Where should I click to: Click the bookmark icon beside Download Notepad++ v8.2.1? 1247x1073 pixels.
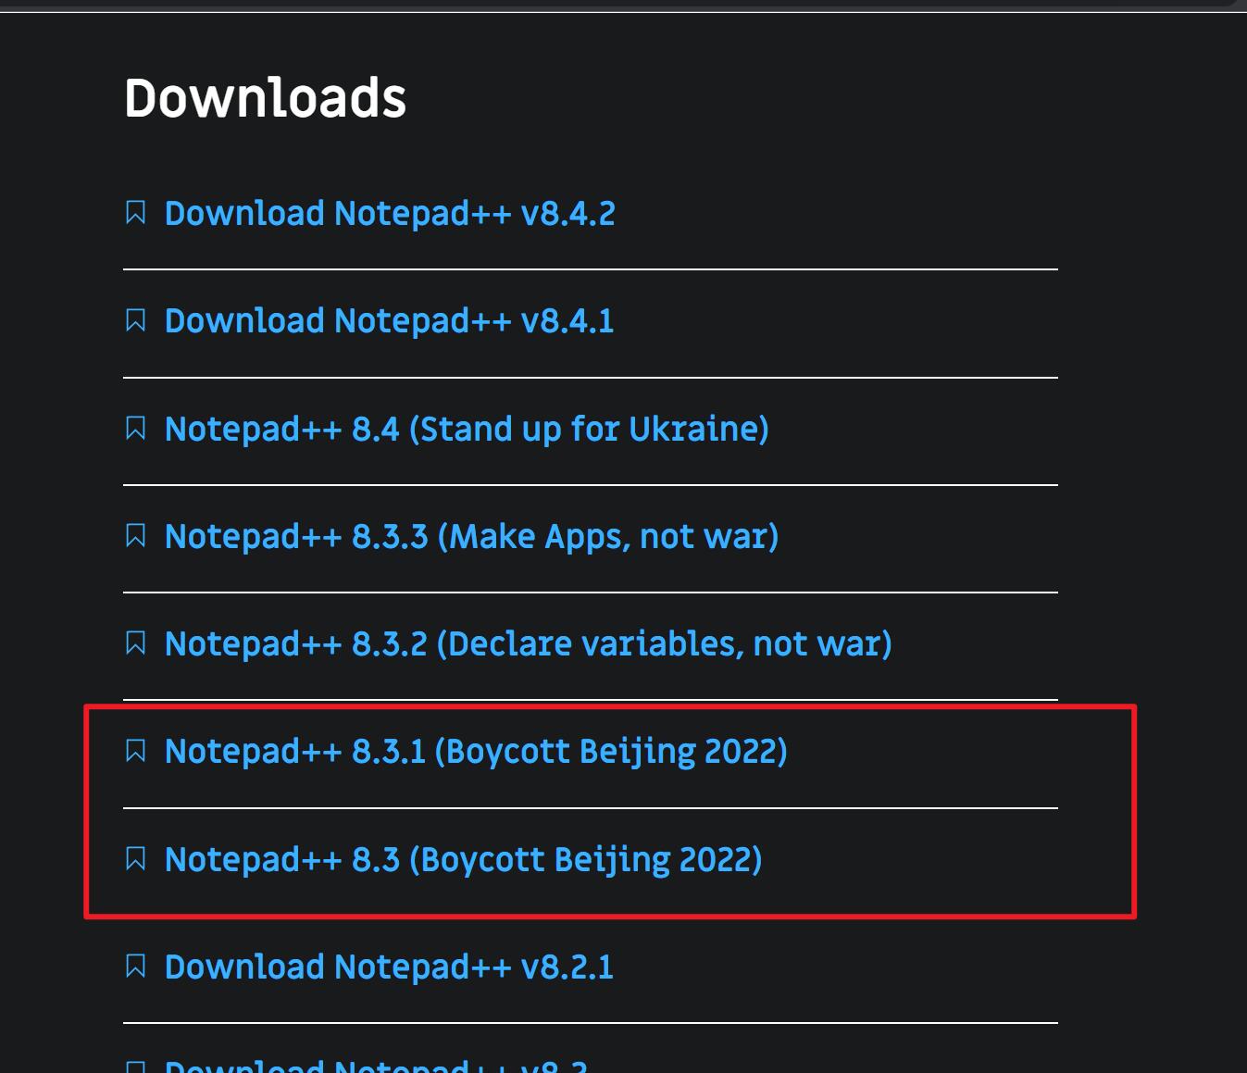tap(136, 967)
